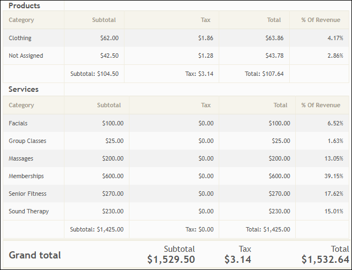Click the Facials service category

18,123
